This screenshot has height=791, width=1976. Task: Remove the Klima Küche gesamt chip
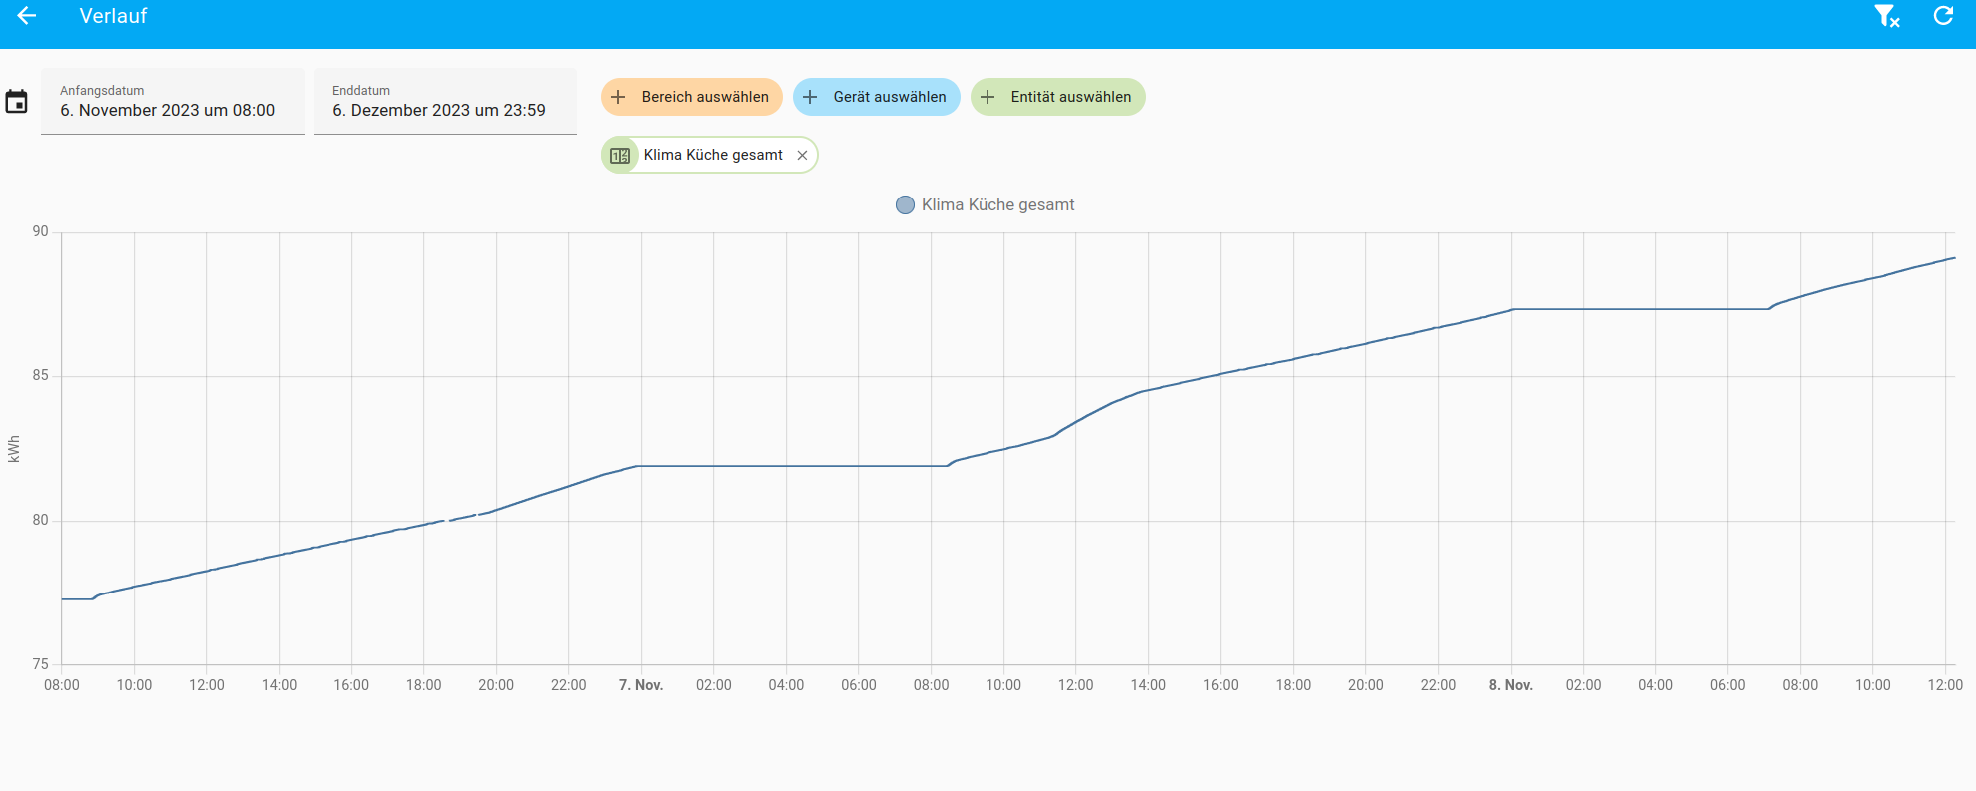pyautogui.click(x=802, y=155)
